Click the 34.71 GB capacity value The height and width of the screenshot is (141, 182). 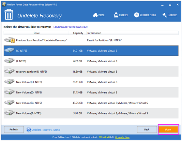click(x=78, y=51)
